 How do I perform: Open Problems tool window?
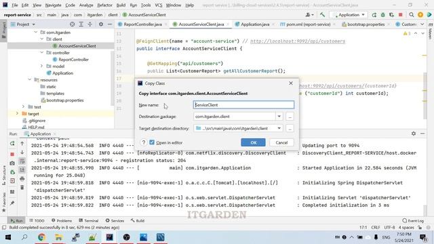pos(62,220)
